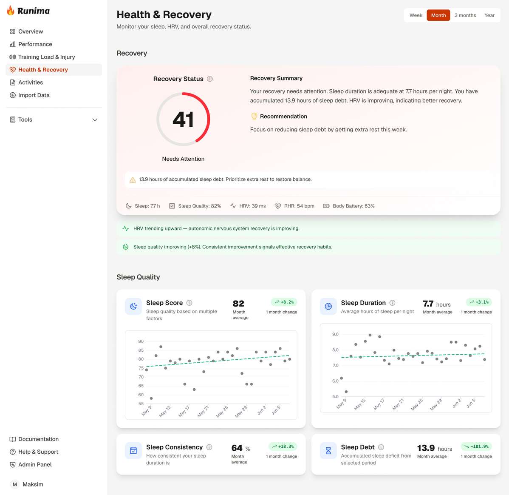Click the recovery score 41 gauge
Screen dimensions: 509x495
pyautogui.click(x=183, y=119)
